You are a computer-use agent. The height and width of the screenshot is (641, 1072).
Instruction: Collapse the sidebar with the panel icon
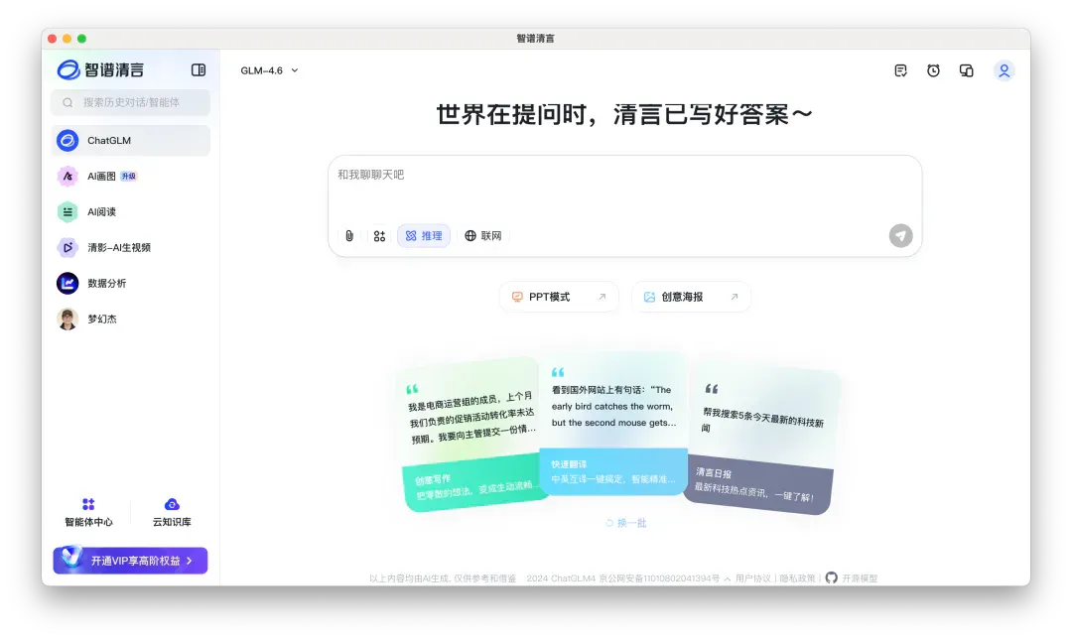click(x=199, y=69)
